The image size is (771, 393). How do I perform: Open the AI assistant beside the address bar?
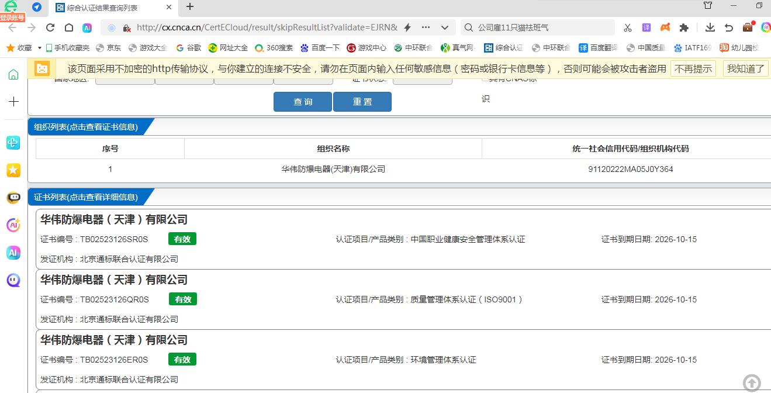tap(87, 27)
